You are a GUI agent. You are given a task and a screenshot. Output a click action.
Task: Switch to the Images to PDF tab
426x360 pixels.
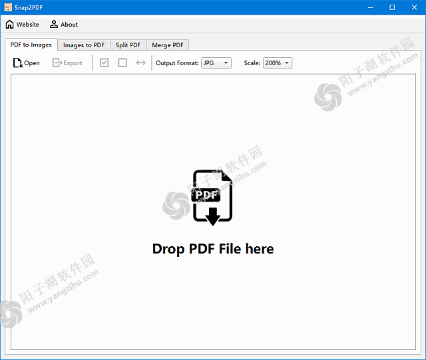click(84, 45)
